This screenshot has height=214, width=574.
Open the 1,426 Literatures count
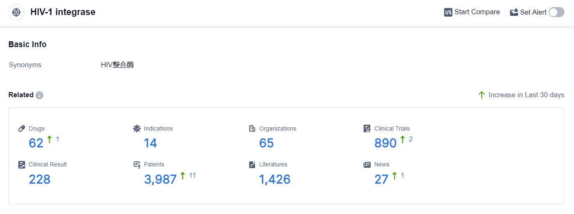(275, 179)
